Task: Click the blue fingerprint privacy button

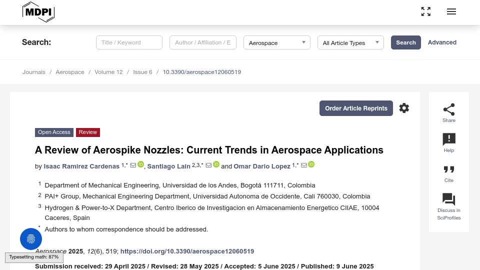Action: (31, 239)
